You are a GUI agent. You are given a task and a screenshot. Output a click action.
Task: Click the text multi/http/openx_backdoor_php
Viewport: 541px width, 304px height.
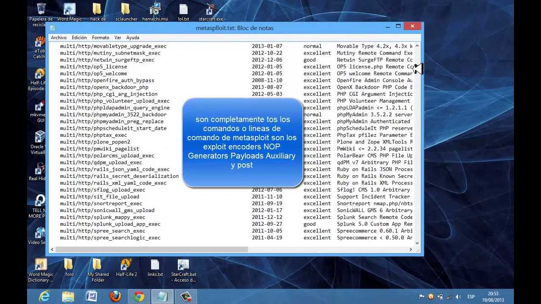pyautogui.click(x=104, y=87)
